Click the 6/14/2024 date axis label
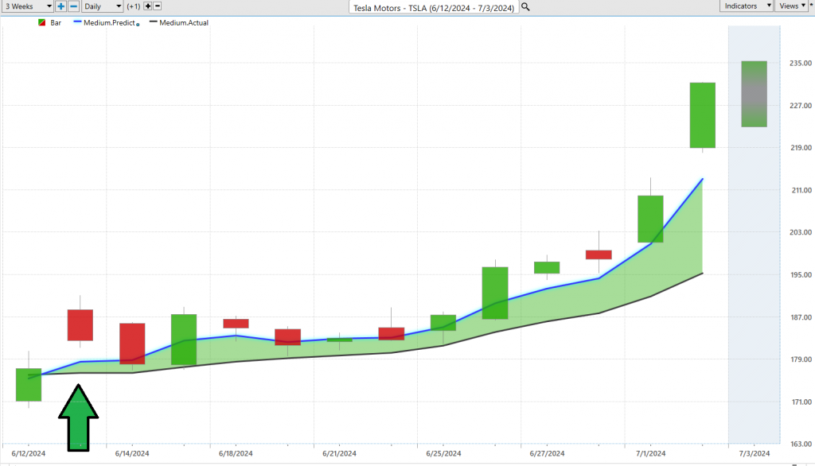 pos(132,453)
